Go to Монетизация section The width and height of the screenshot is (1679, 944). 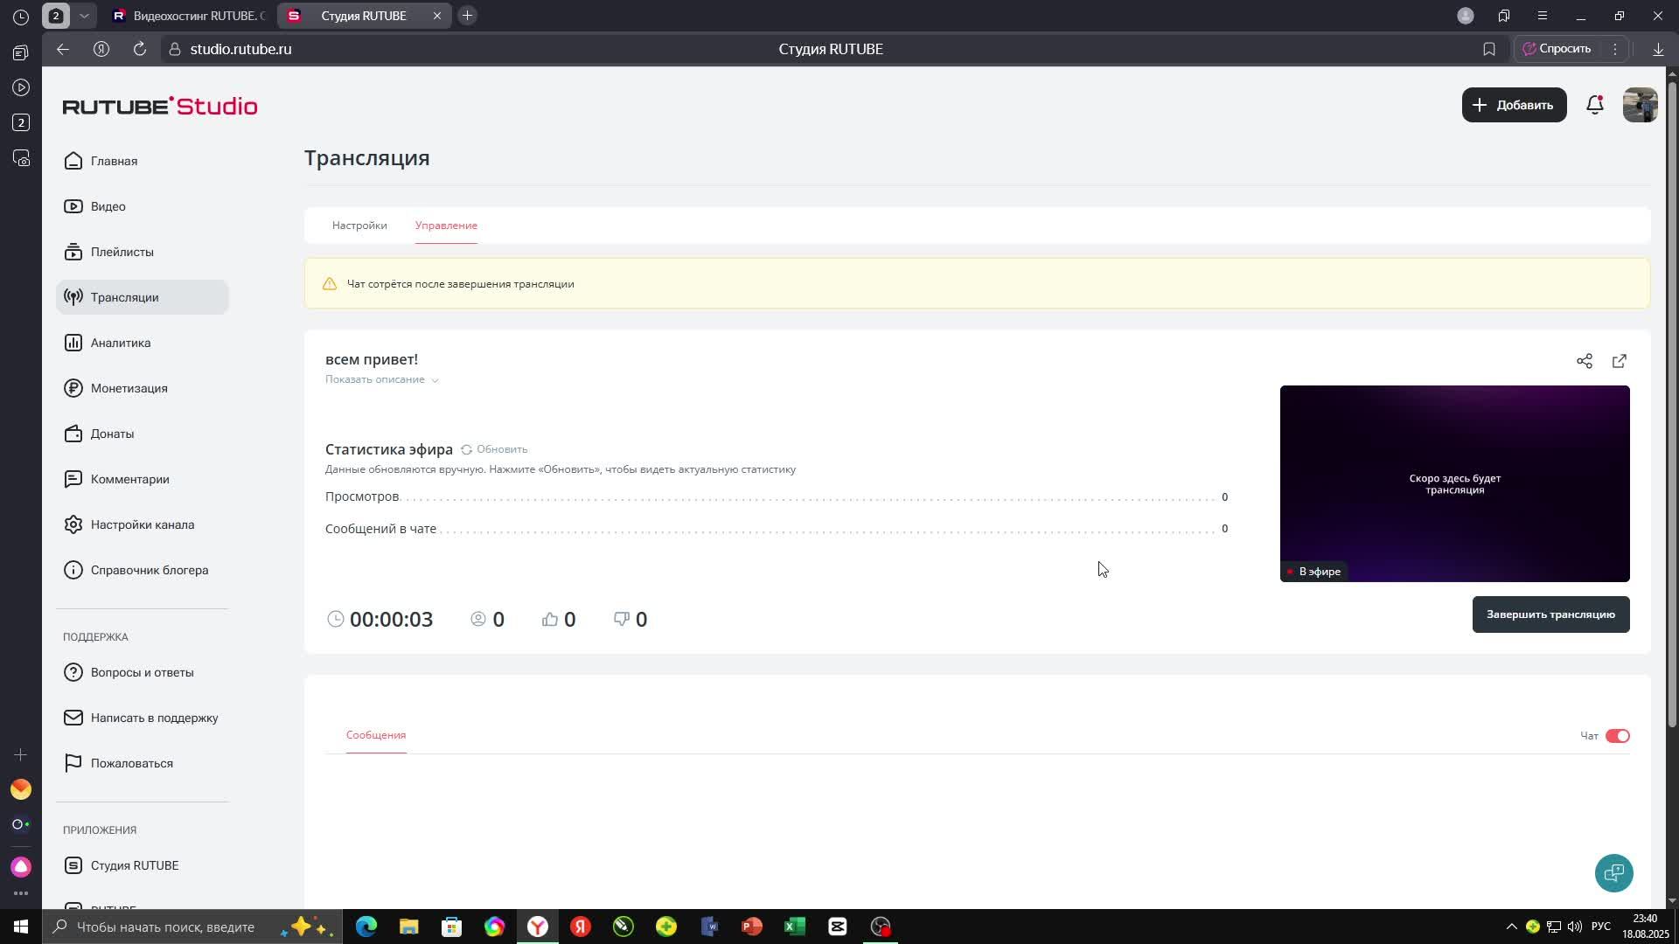(129, 388)
